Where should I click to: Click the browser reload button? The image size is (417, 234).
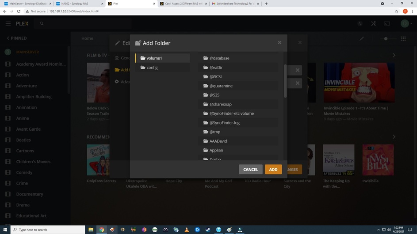tap(19, 11)
